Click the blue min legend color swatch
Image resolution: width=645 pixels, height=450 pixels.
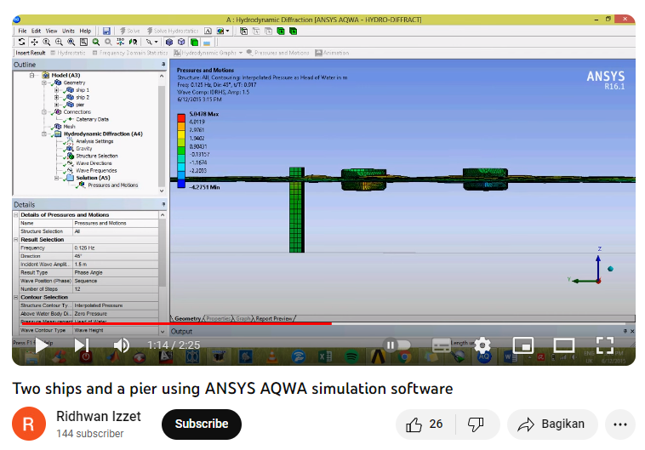181,184
